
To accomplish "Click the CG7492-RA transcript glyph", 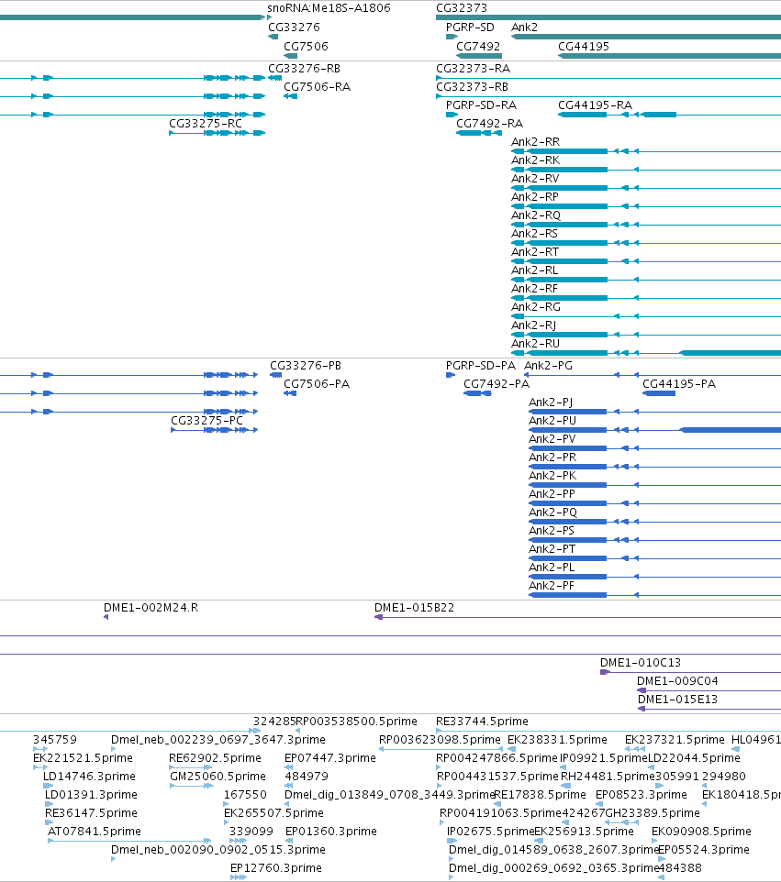I will click(479, 133).
